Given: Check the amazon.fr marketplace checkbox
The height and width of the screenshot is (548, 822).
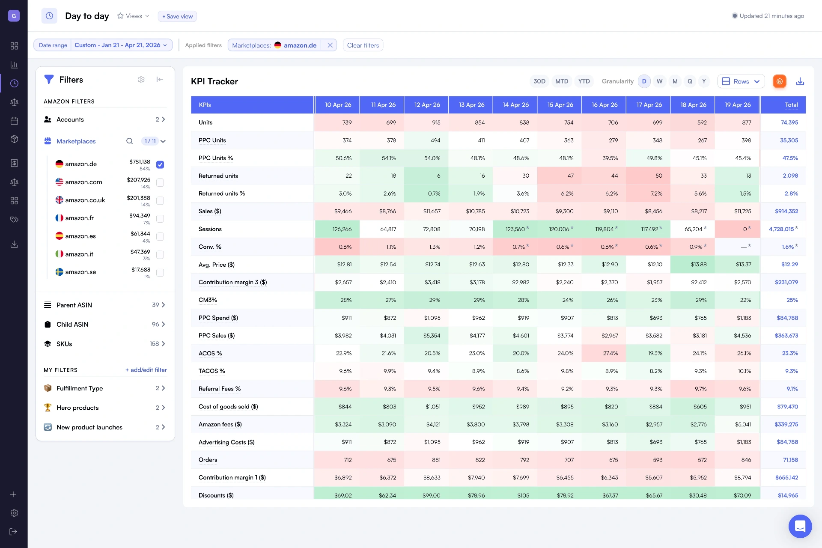Looking at the screenshot, I should tap(160, 219).
